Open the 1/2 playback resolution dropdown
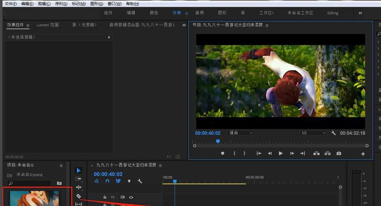This screenshot has height=206, width=381. [313, 133]
